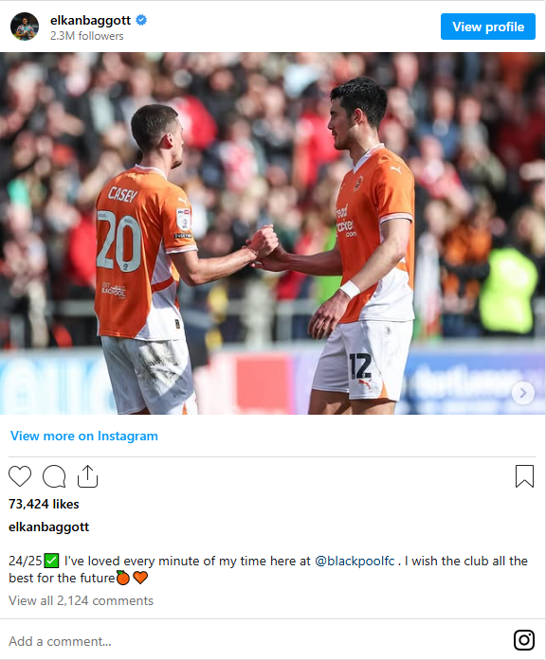Image resolution: width=546 pixels, height=660 pixels.
Task: Expand View all 2,124 comments
Action: tap(81, 600)
